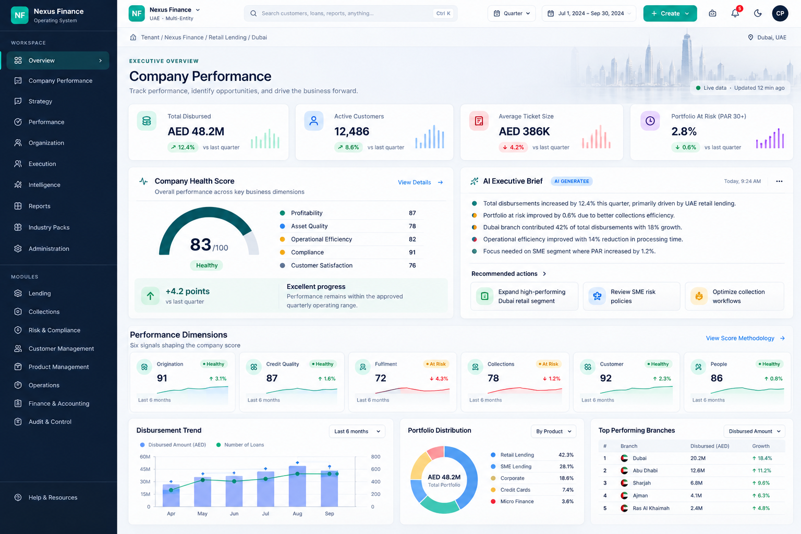Viewport: 801px width, 534px height.
Task: Open the Last 6 months dropdown
Action: point(357,431)
